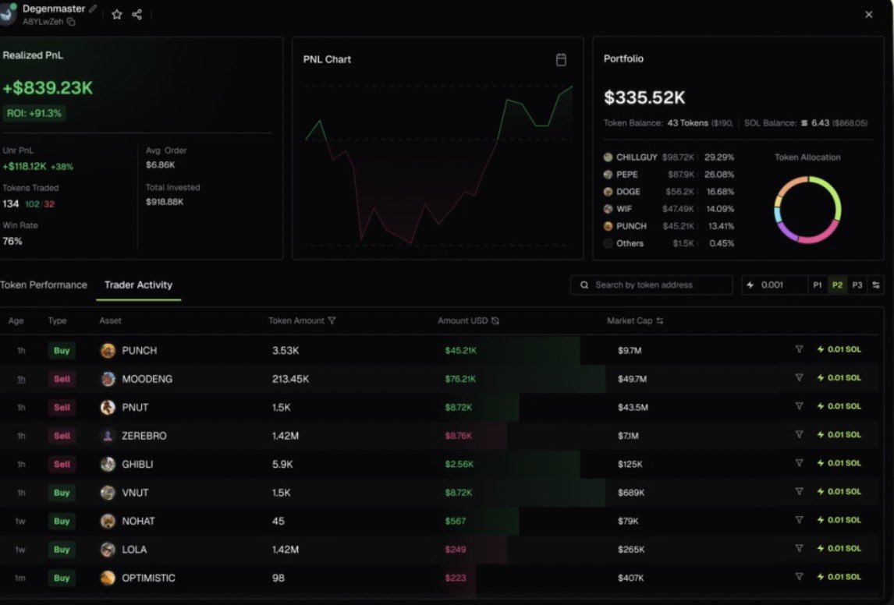Screen dimensions: 894x605
Task: Quick buy 0.01 SOL of GHIBLI
Action: click(839, 463)
